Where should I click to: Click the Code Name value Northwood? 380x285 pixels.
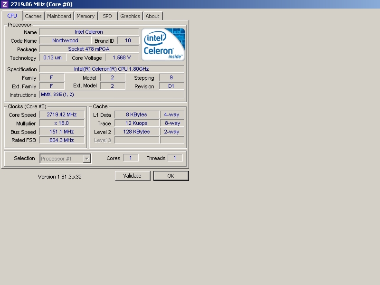[65, 40]
